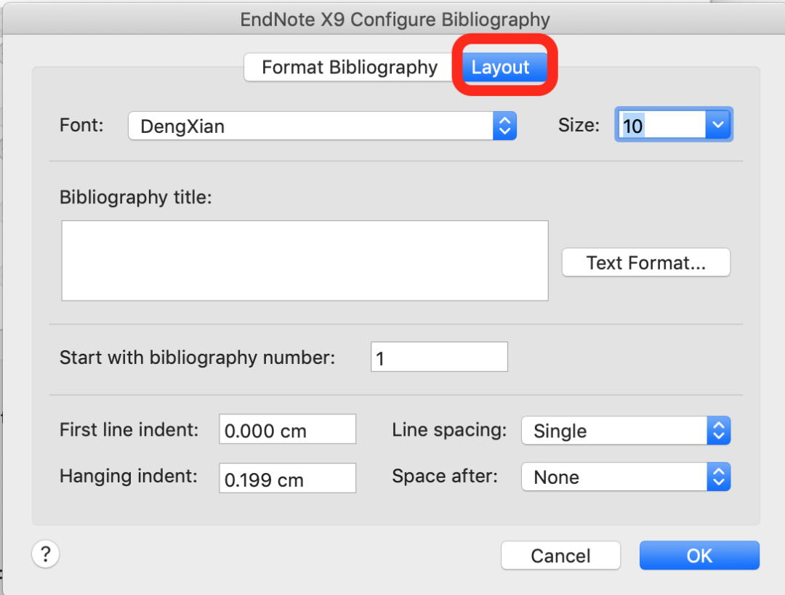Click the Line spacing chevron arrows icon
Screen dimensions: 785x595
pos(719,430)
